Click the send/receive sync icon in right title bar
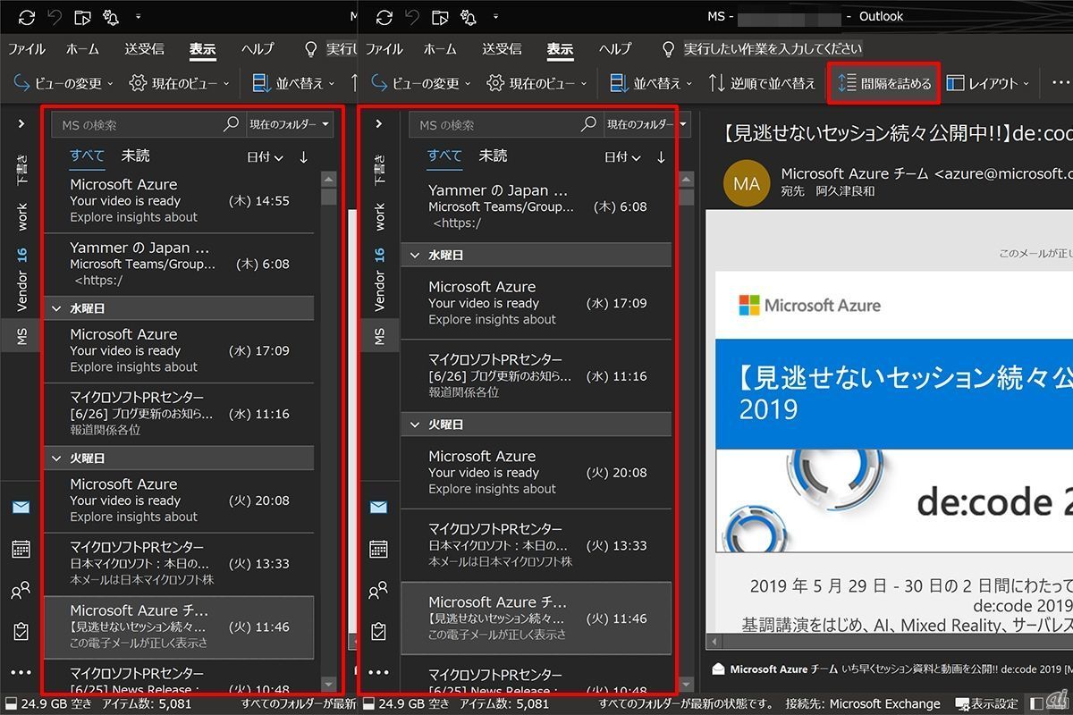Viewport: 1073px width, 715px height. [384, 17]
